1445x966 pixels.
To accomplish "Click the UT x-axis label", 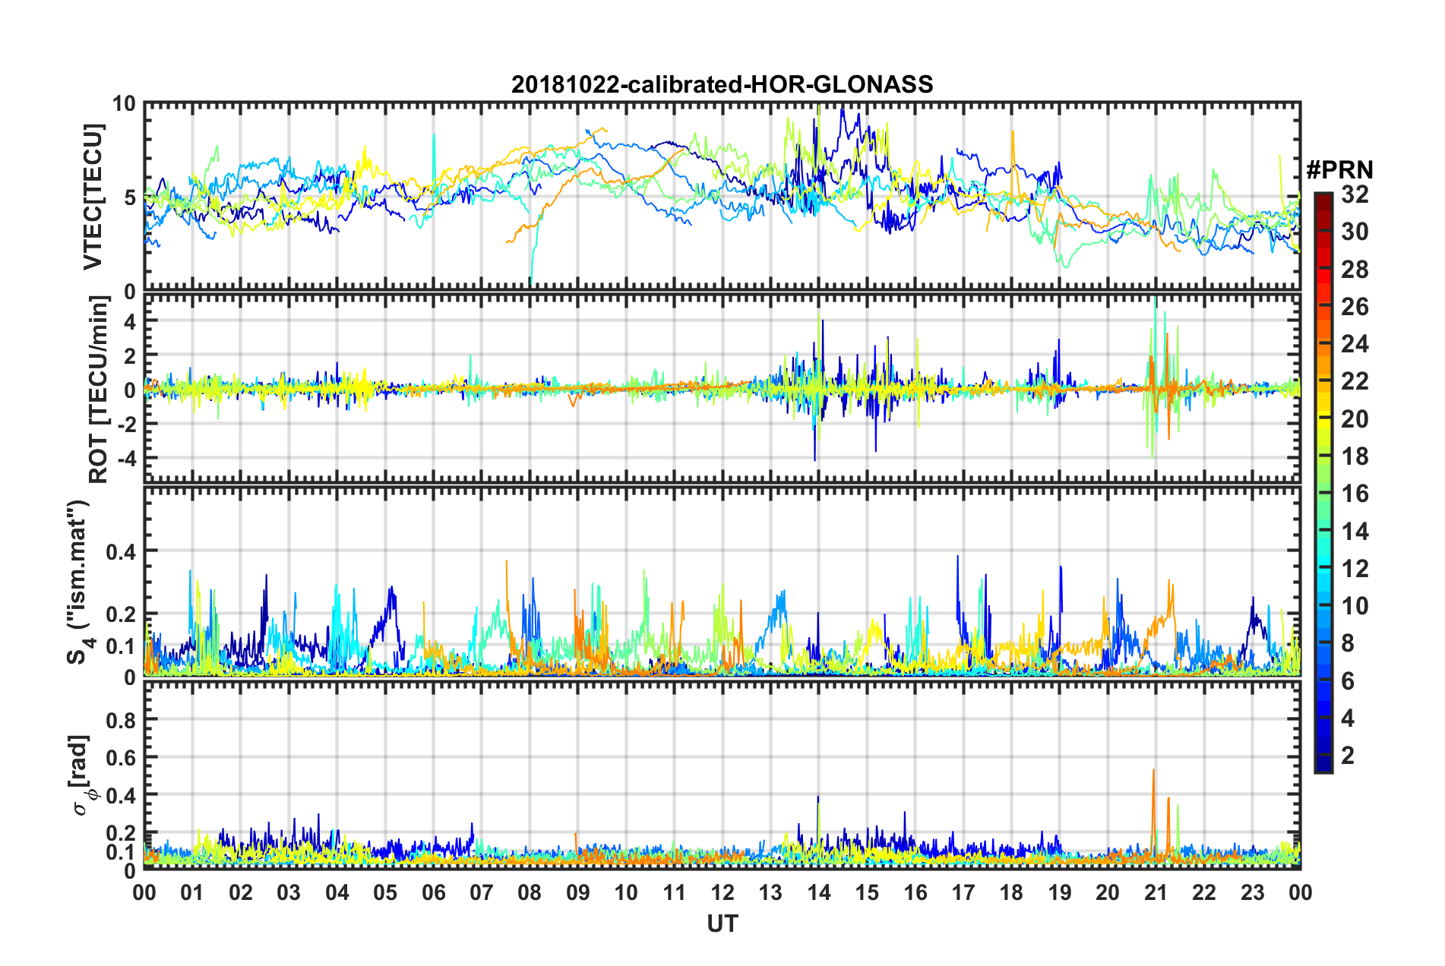I will click(x=722, y=923).
